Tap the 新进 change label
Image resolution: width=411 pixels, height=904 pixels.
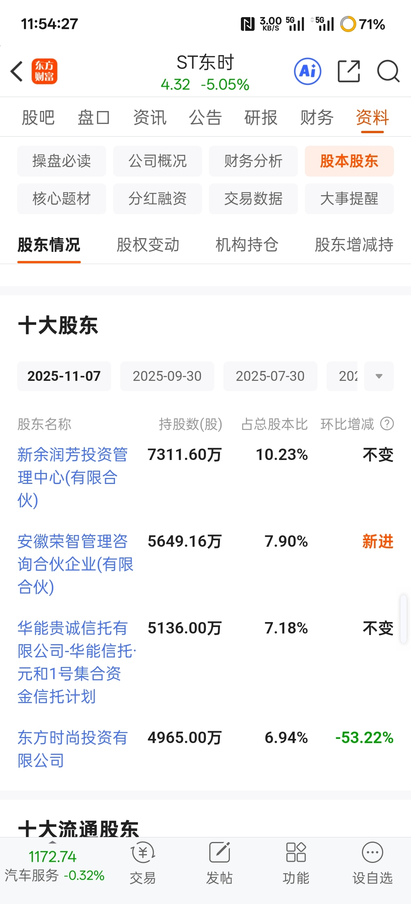tap(378, 541)
